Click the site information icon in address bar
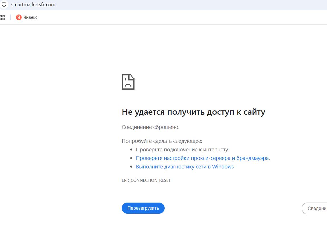The width and height of the screenshot is (327, 239). [x=4, y=5]
